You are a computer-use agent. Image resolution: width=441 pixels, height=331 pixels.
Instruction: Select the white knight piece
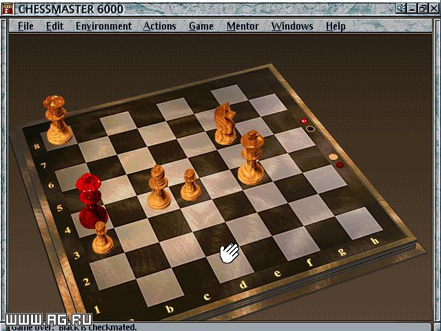point(225,124)
